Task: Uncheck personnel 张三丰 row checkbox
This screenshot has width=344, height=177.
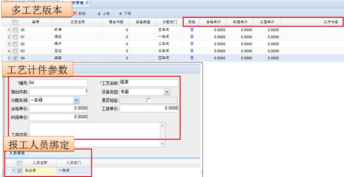Action: (19, 171)
